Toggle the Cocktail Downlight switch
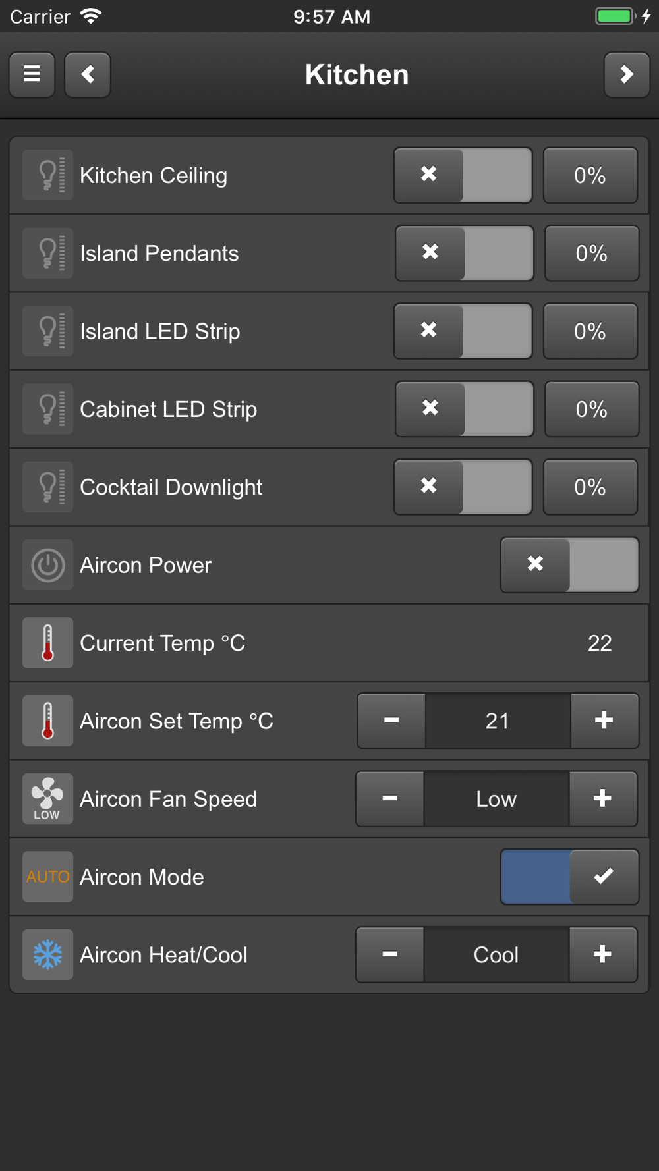The image size is (659, 1171). [463, 487]
